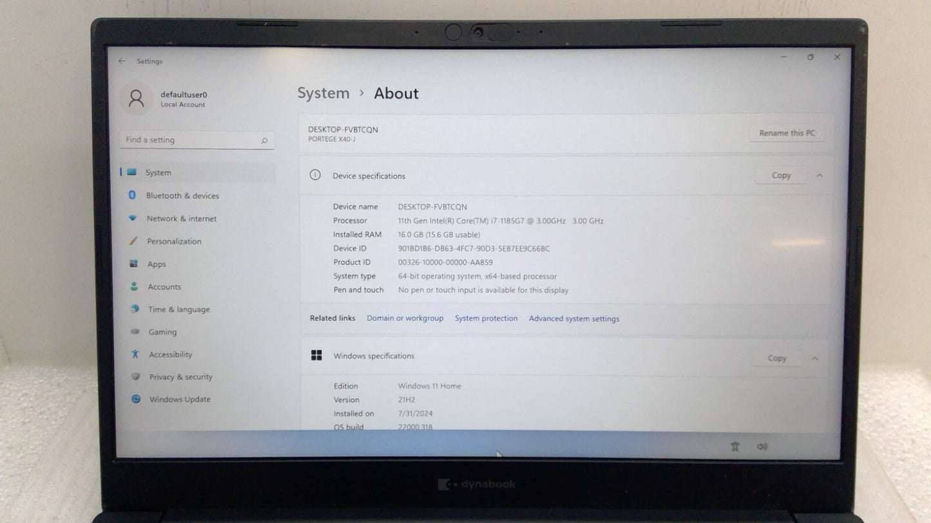Click the Device ID value
The image size is (931, 523).
coord(474,249)
